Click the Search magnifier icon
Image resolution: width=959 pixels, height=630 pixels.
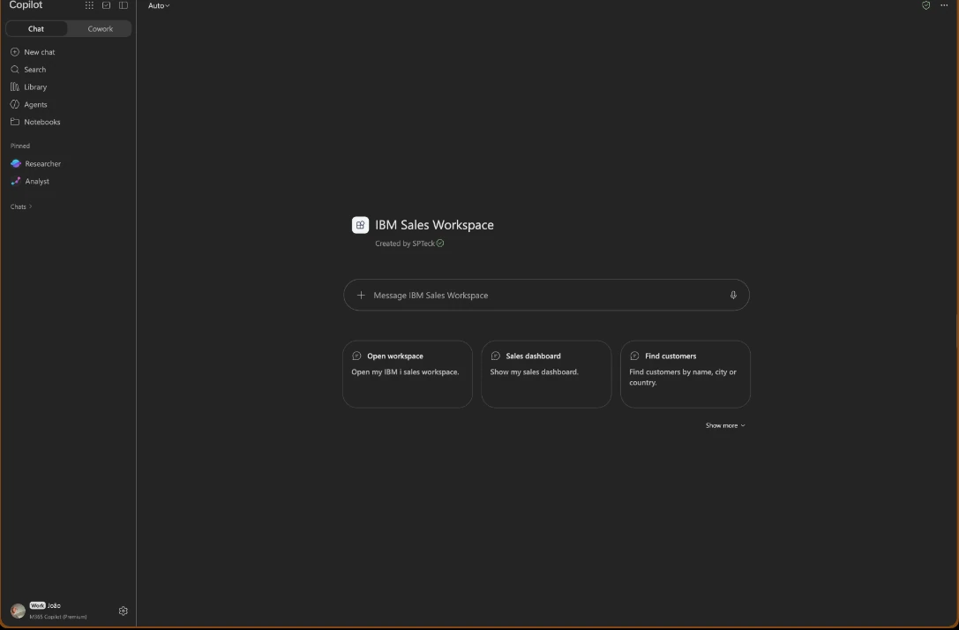[15, 70]
